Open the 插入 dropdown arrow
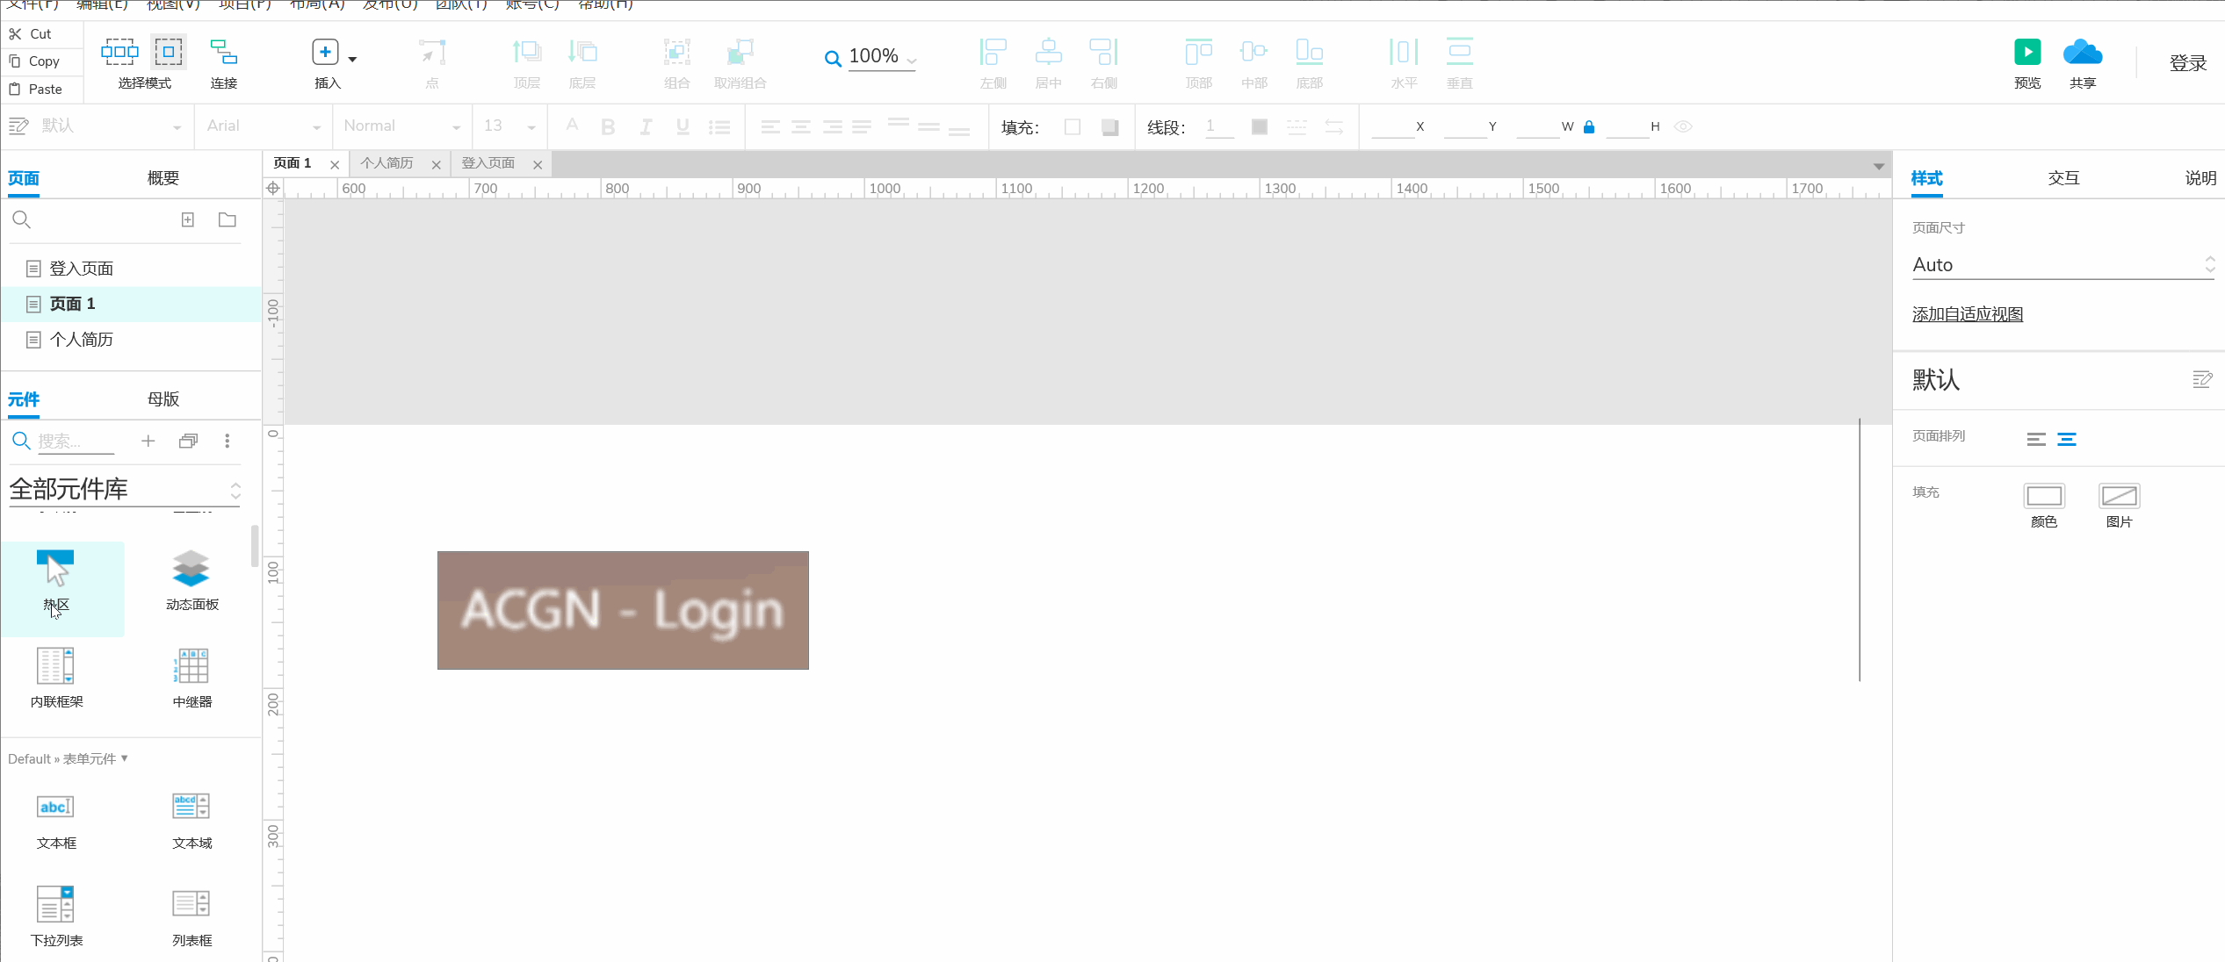The image size is (2225, 962). pyautogui.click(x=352, y=59)
